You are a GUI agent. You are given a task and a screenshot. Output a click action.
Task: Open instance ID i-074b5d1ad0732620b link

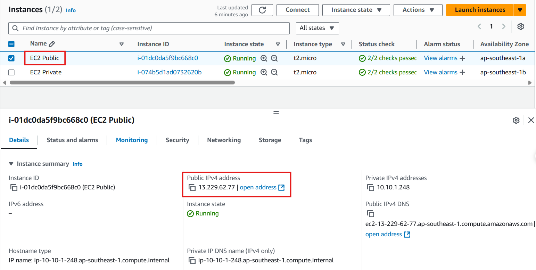tap(170, 72)
